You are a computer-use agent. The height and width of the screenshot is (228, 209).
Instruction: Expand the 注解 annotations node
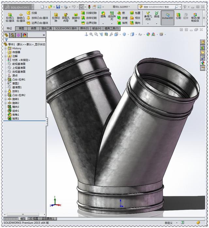click(x=6, y=56)
